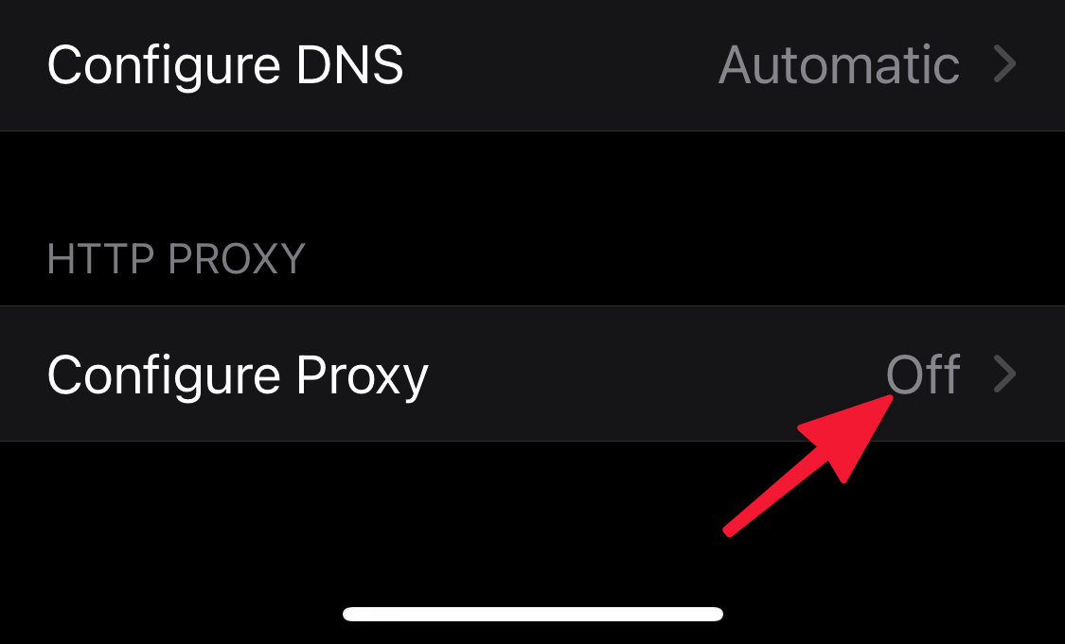Tap the space between Configure DNS and Automatic
The width and height of the screenshot is (1065, 644).
pyautogui.click(x=560, y=65)
